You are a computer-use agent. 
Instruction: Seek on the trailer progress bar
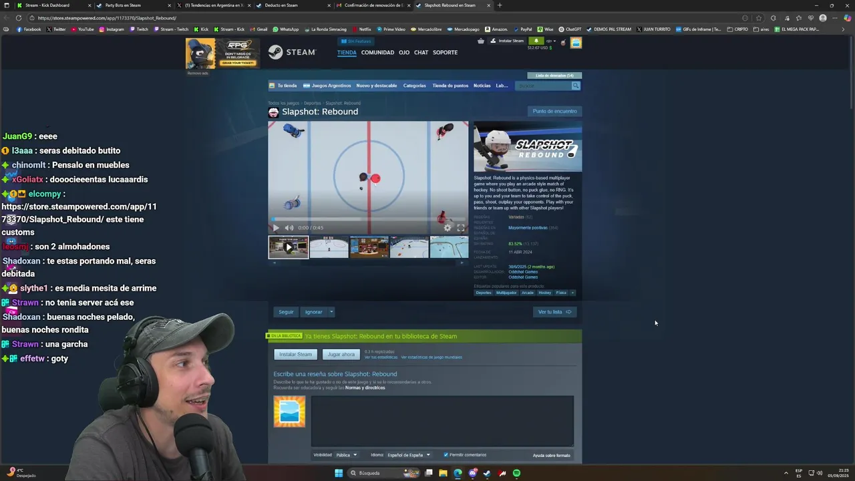pos(368,219)
